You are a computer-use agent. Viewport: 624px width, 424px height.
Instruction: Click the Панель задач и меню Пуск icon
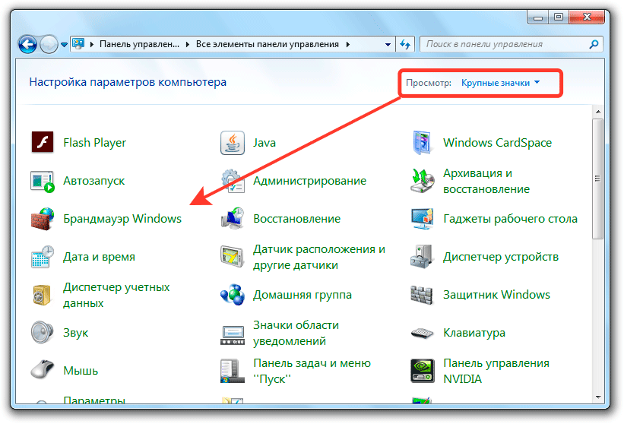pyautogui.click(x=233, y=371)
